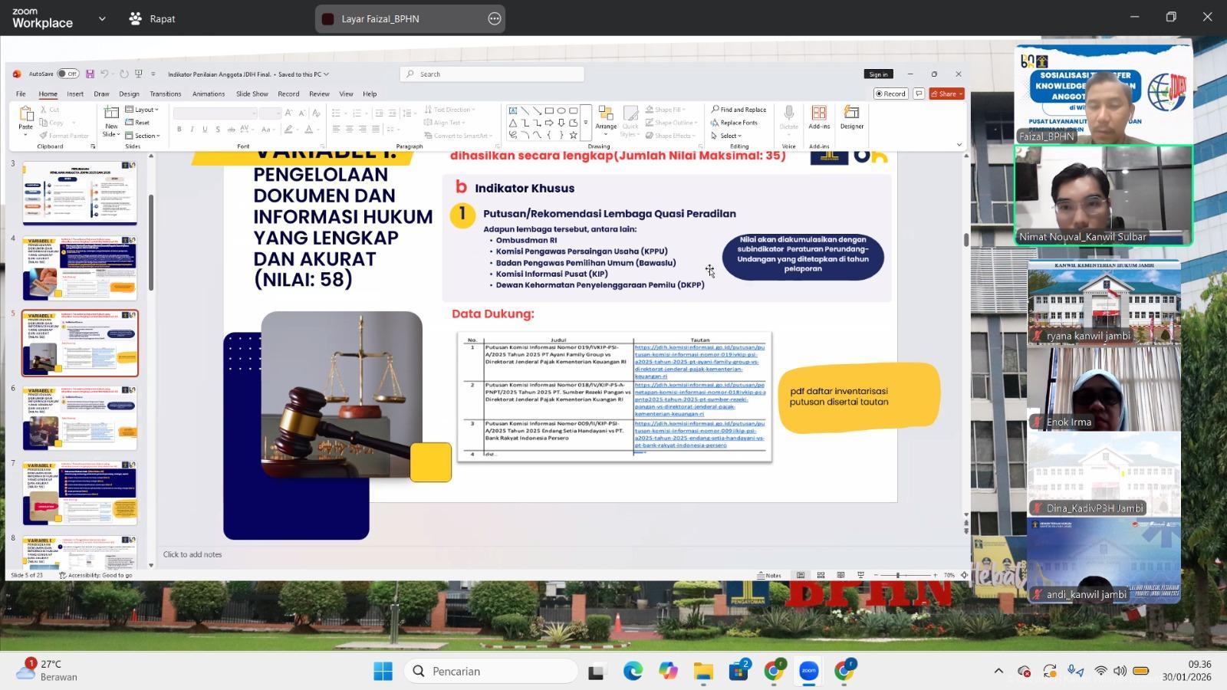
Task: Open Zoom app in Windows taskbar
Action: [x=808, y=671]
